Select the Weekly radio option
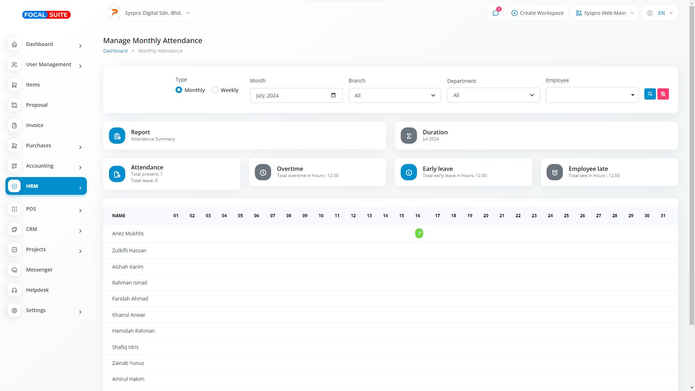This screenshot has width=695, height=391. tap(215, 90)
